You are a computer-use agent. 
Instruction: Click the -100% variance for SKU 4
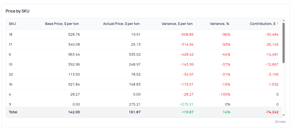pos(225,94)
